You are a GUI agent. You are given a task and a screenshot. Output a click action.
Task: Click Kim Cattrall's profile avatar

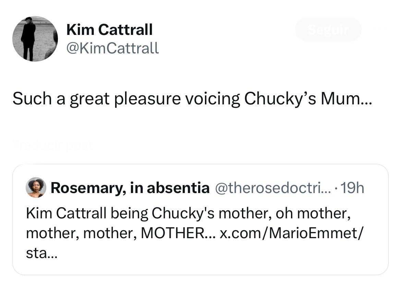(35, 39)
